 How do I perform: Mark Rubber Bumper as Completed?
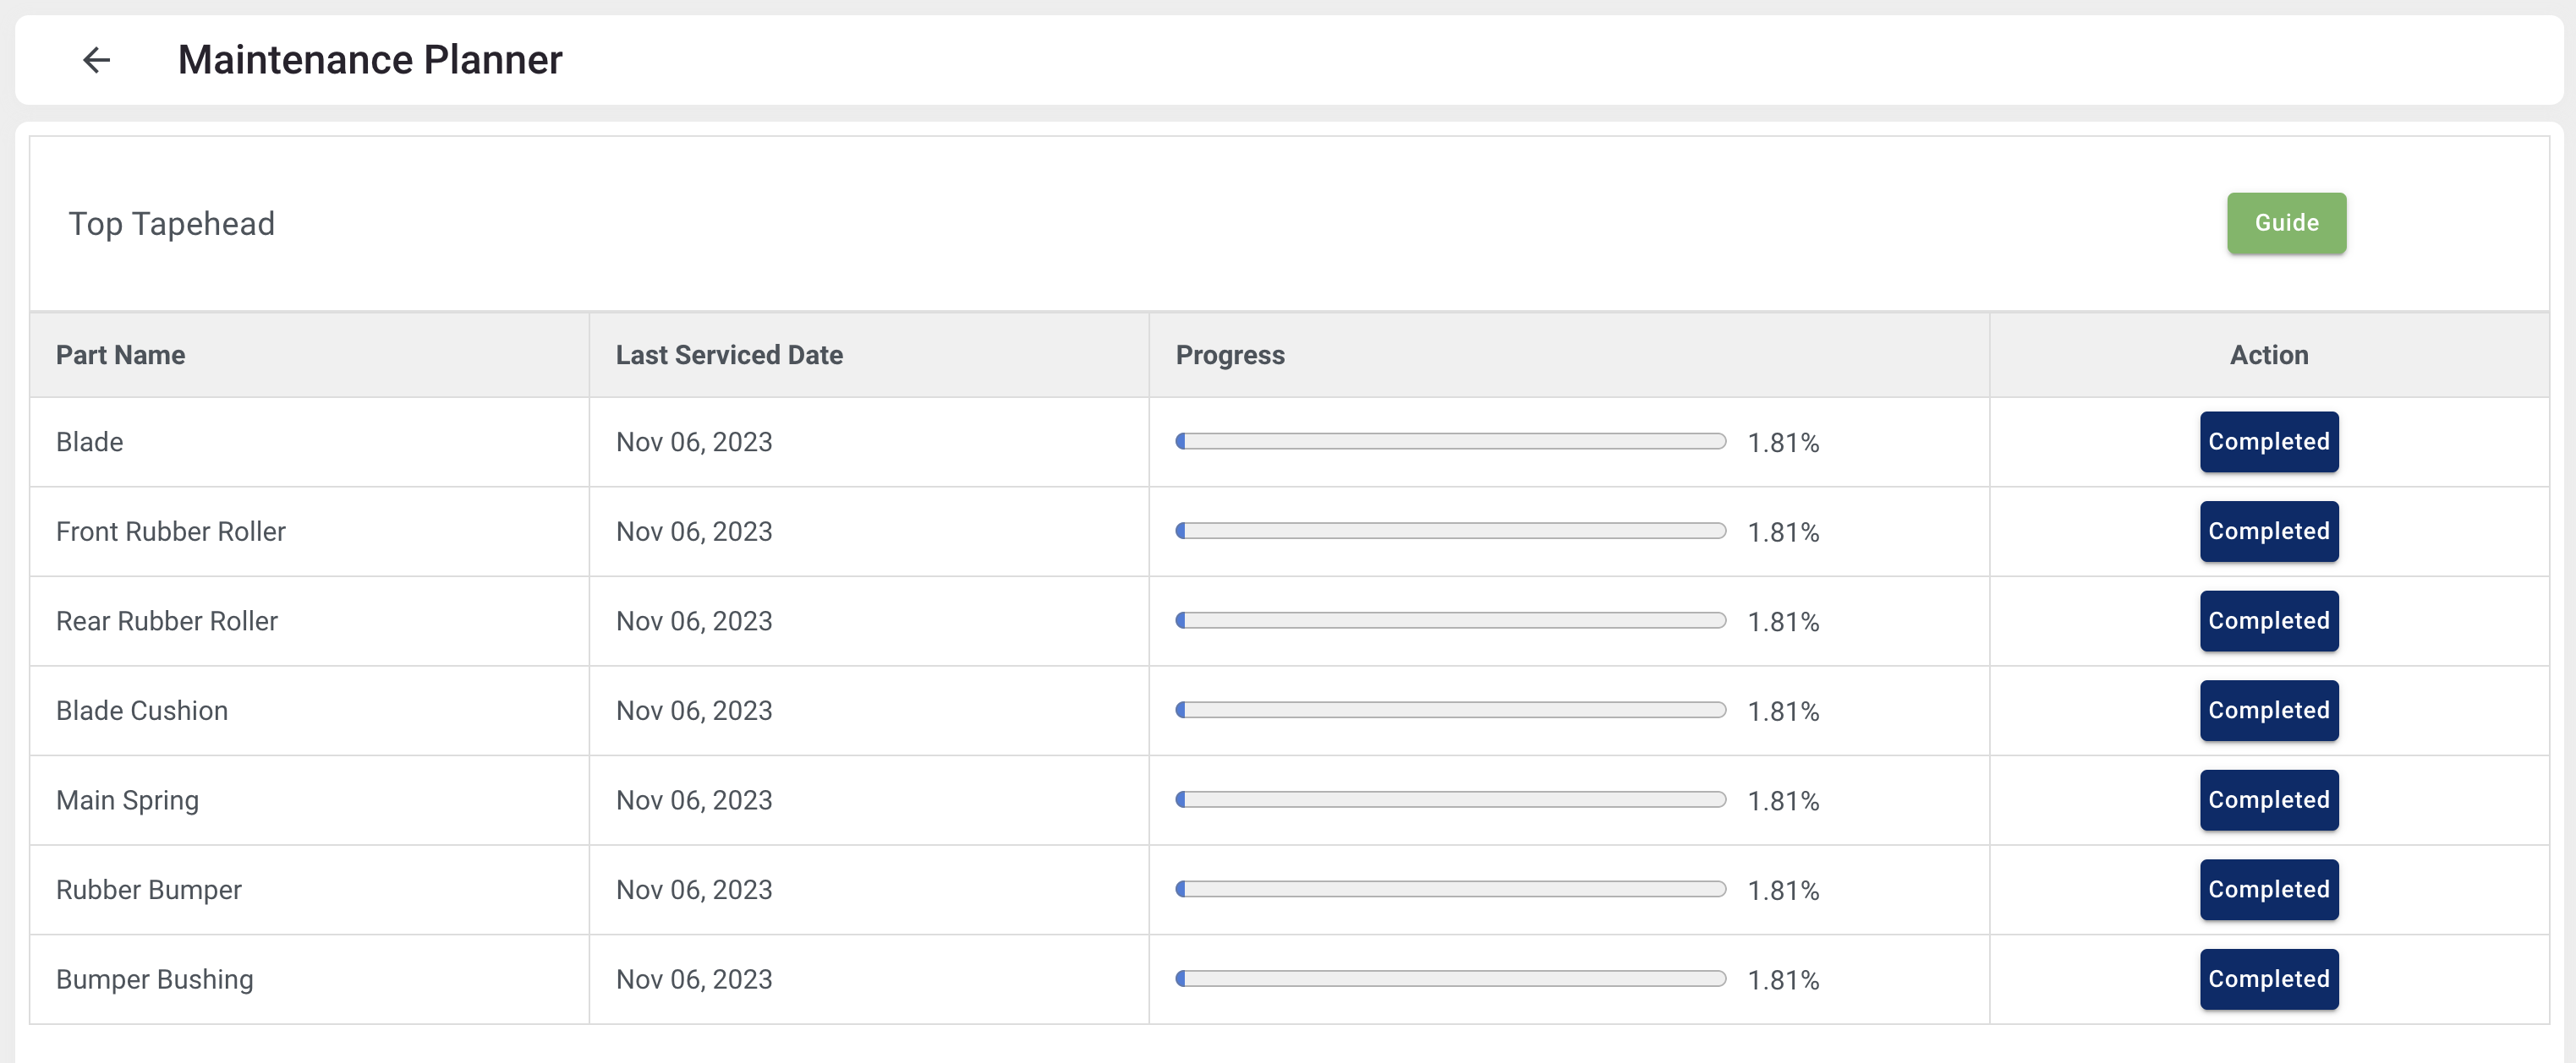(x=2268, y=889)
